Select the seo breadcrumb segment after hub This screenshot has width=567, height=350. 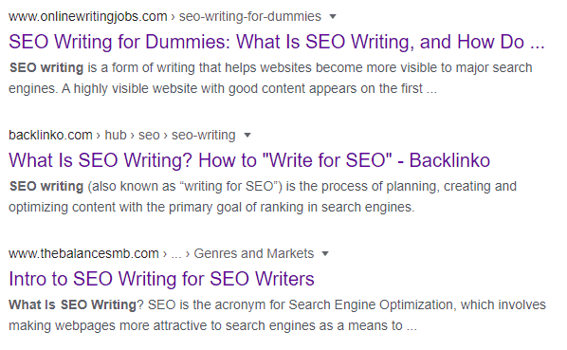[x=149, y=136]
